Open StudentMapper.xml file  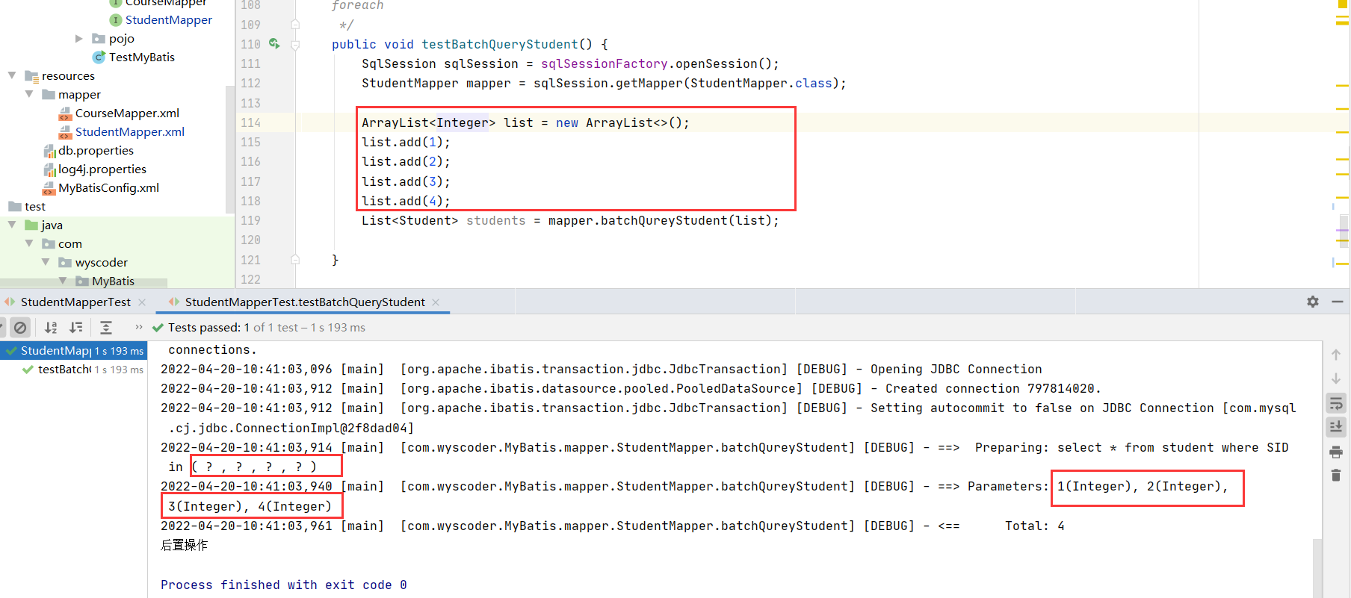tap(129, 131)
